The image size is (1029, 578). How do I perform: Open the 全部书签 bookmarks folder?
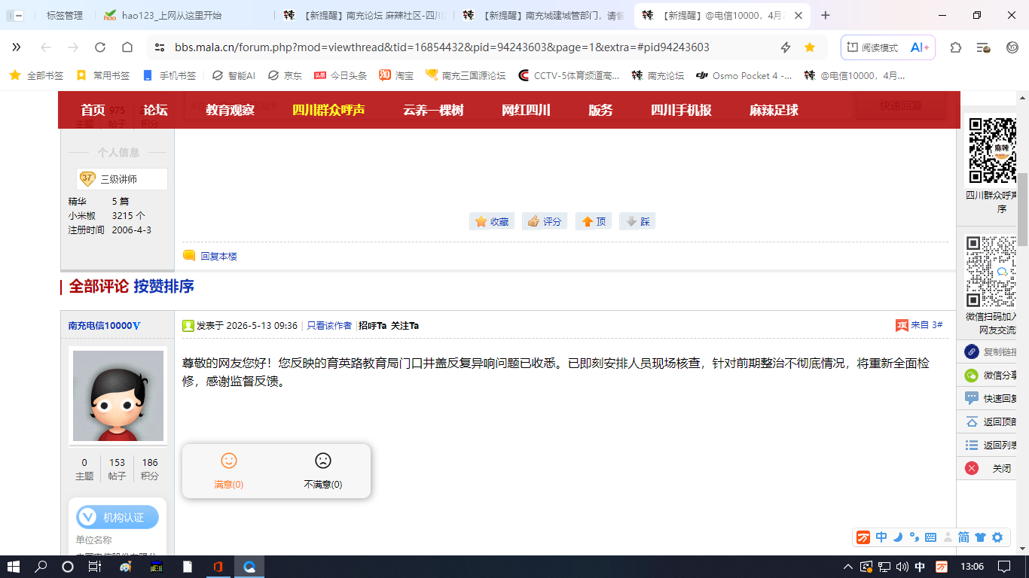pos(37,75)
